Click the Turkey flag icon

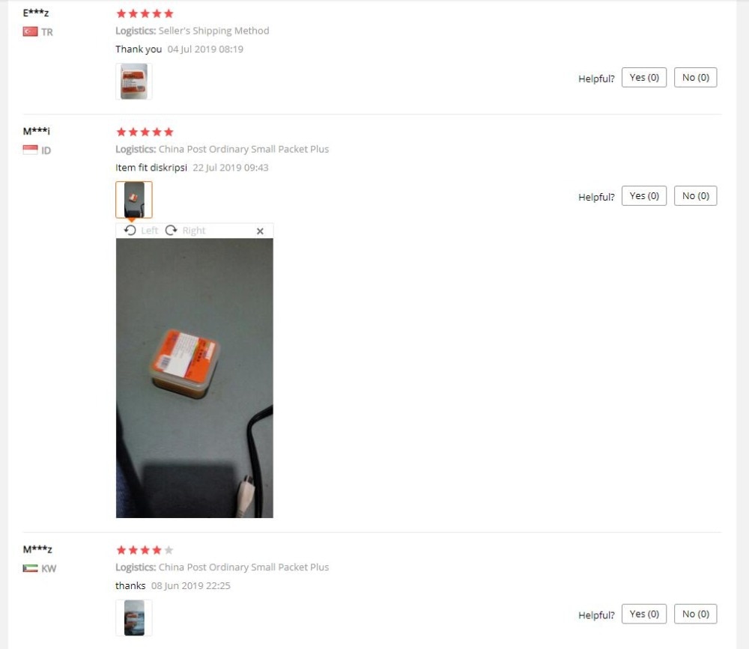(x=30, y=31)
